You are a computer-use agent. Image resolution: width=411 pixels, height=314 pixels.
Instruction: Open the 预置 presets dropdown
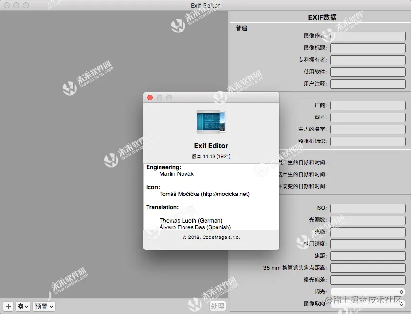pyautogui.click(x=44, y=306)
